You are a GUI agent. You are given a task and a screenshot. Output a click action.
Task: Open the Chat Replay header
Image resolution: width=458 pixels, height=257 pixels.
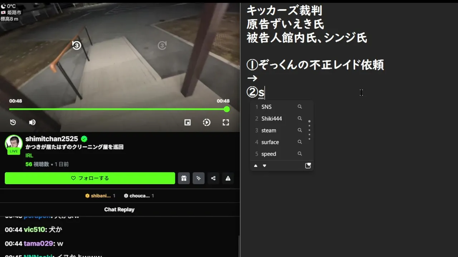pos(120,210)
